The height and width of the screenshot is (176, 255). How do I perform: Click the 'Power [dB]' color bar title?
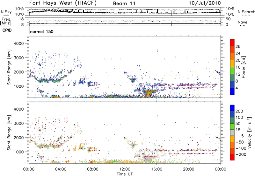click(x=244, y=67)
